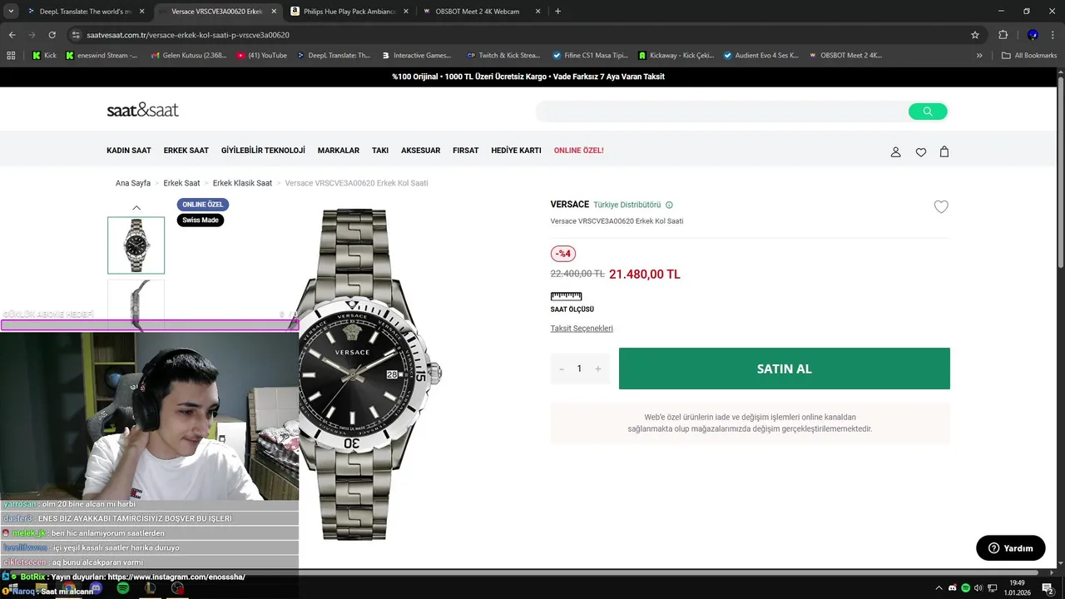Open the Kick bookmark
Image resolution: width=1065 pixels, height=599 pixels.
(x=44, y=56)
